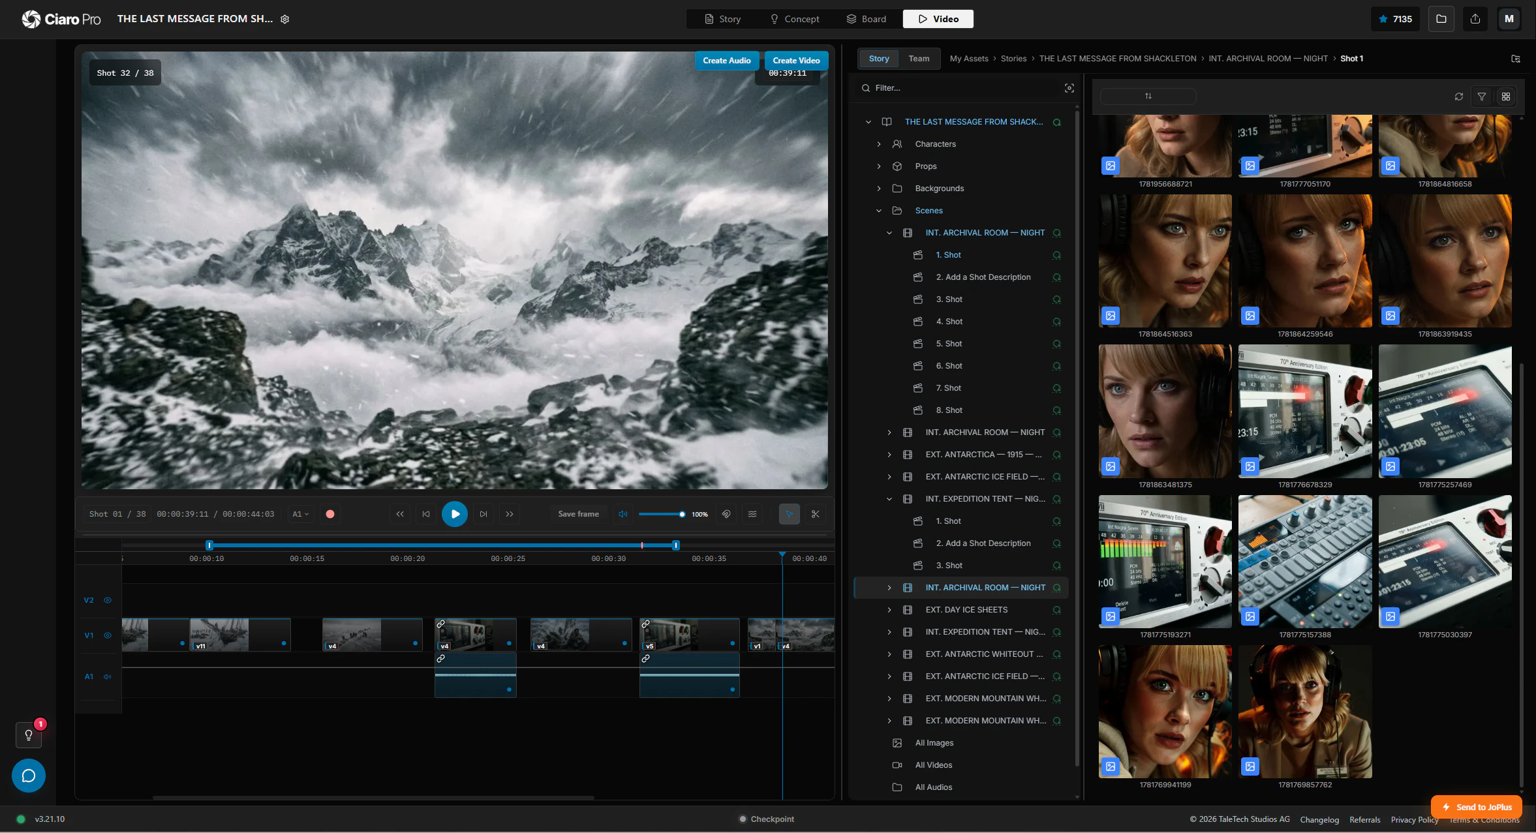This screenshot has height=833, width=1536.
Task: Click the filter funnel icon
Action: click(x=1482, y=97)
